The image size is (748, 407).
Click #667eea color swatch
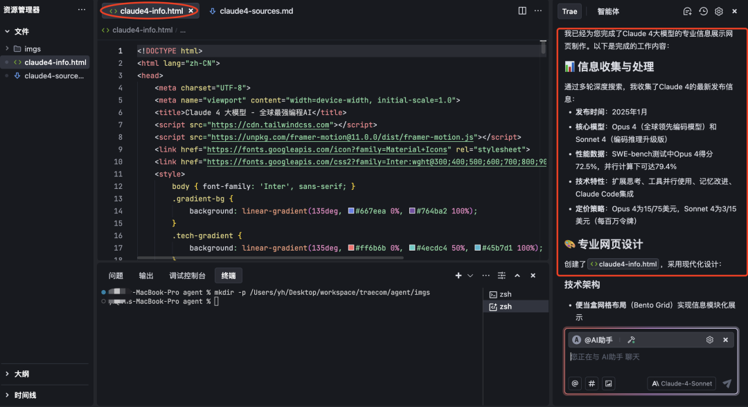tap(351, 210)
